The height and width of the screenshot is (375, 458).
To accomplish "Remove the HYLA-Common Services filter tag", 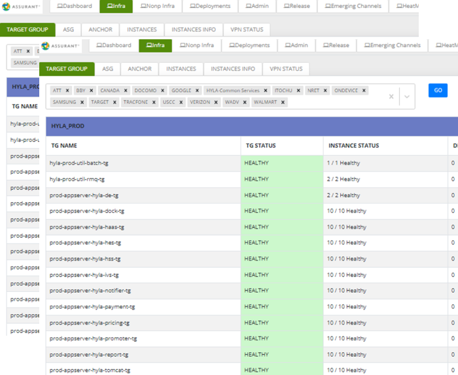I will [266, 90].
